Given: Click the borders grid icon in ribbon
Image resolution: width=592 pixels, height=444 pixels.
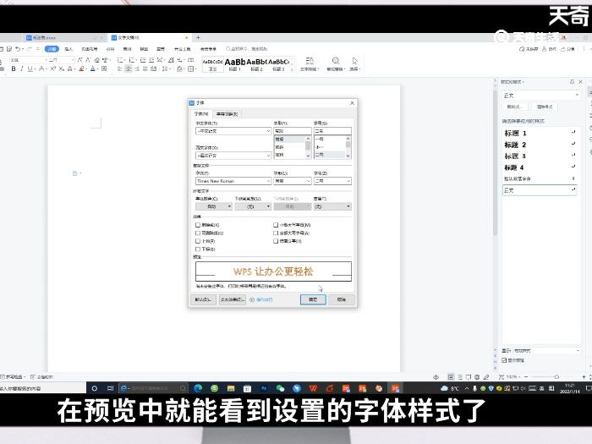Looking at the screenshot, I should click(191, 69).
